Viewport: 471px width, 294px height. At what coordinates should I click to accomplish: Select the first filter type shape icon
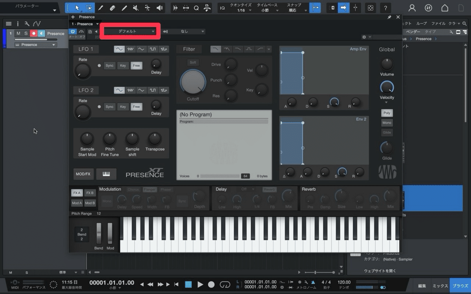coord(215,49)
